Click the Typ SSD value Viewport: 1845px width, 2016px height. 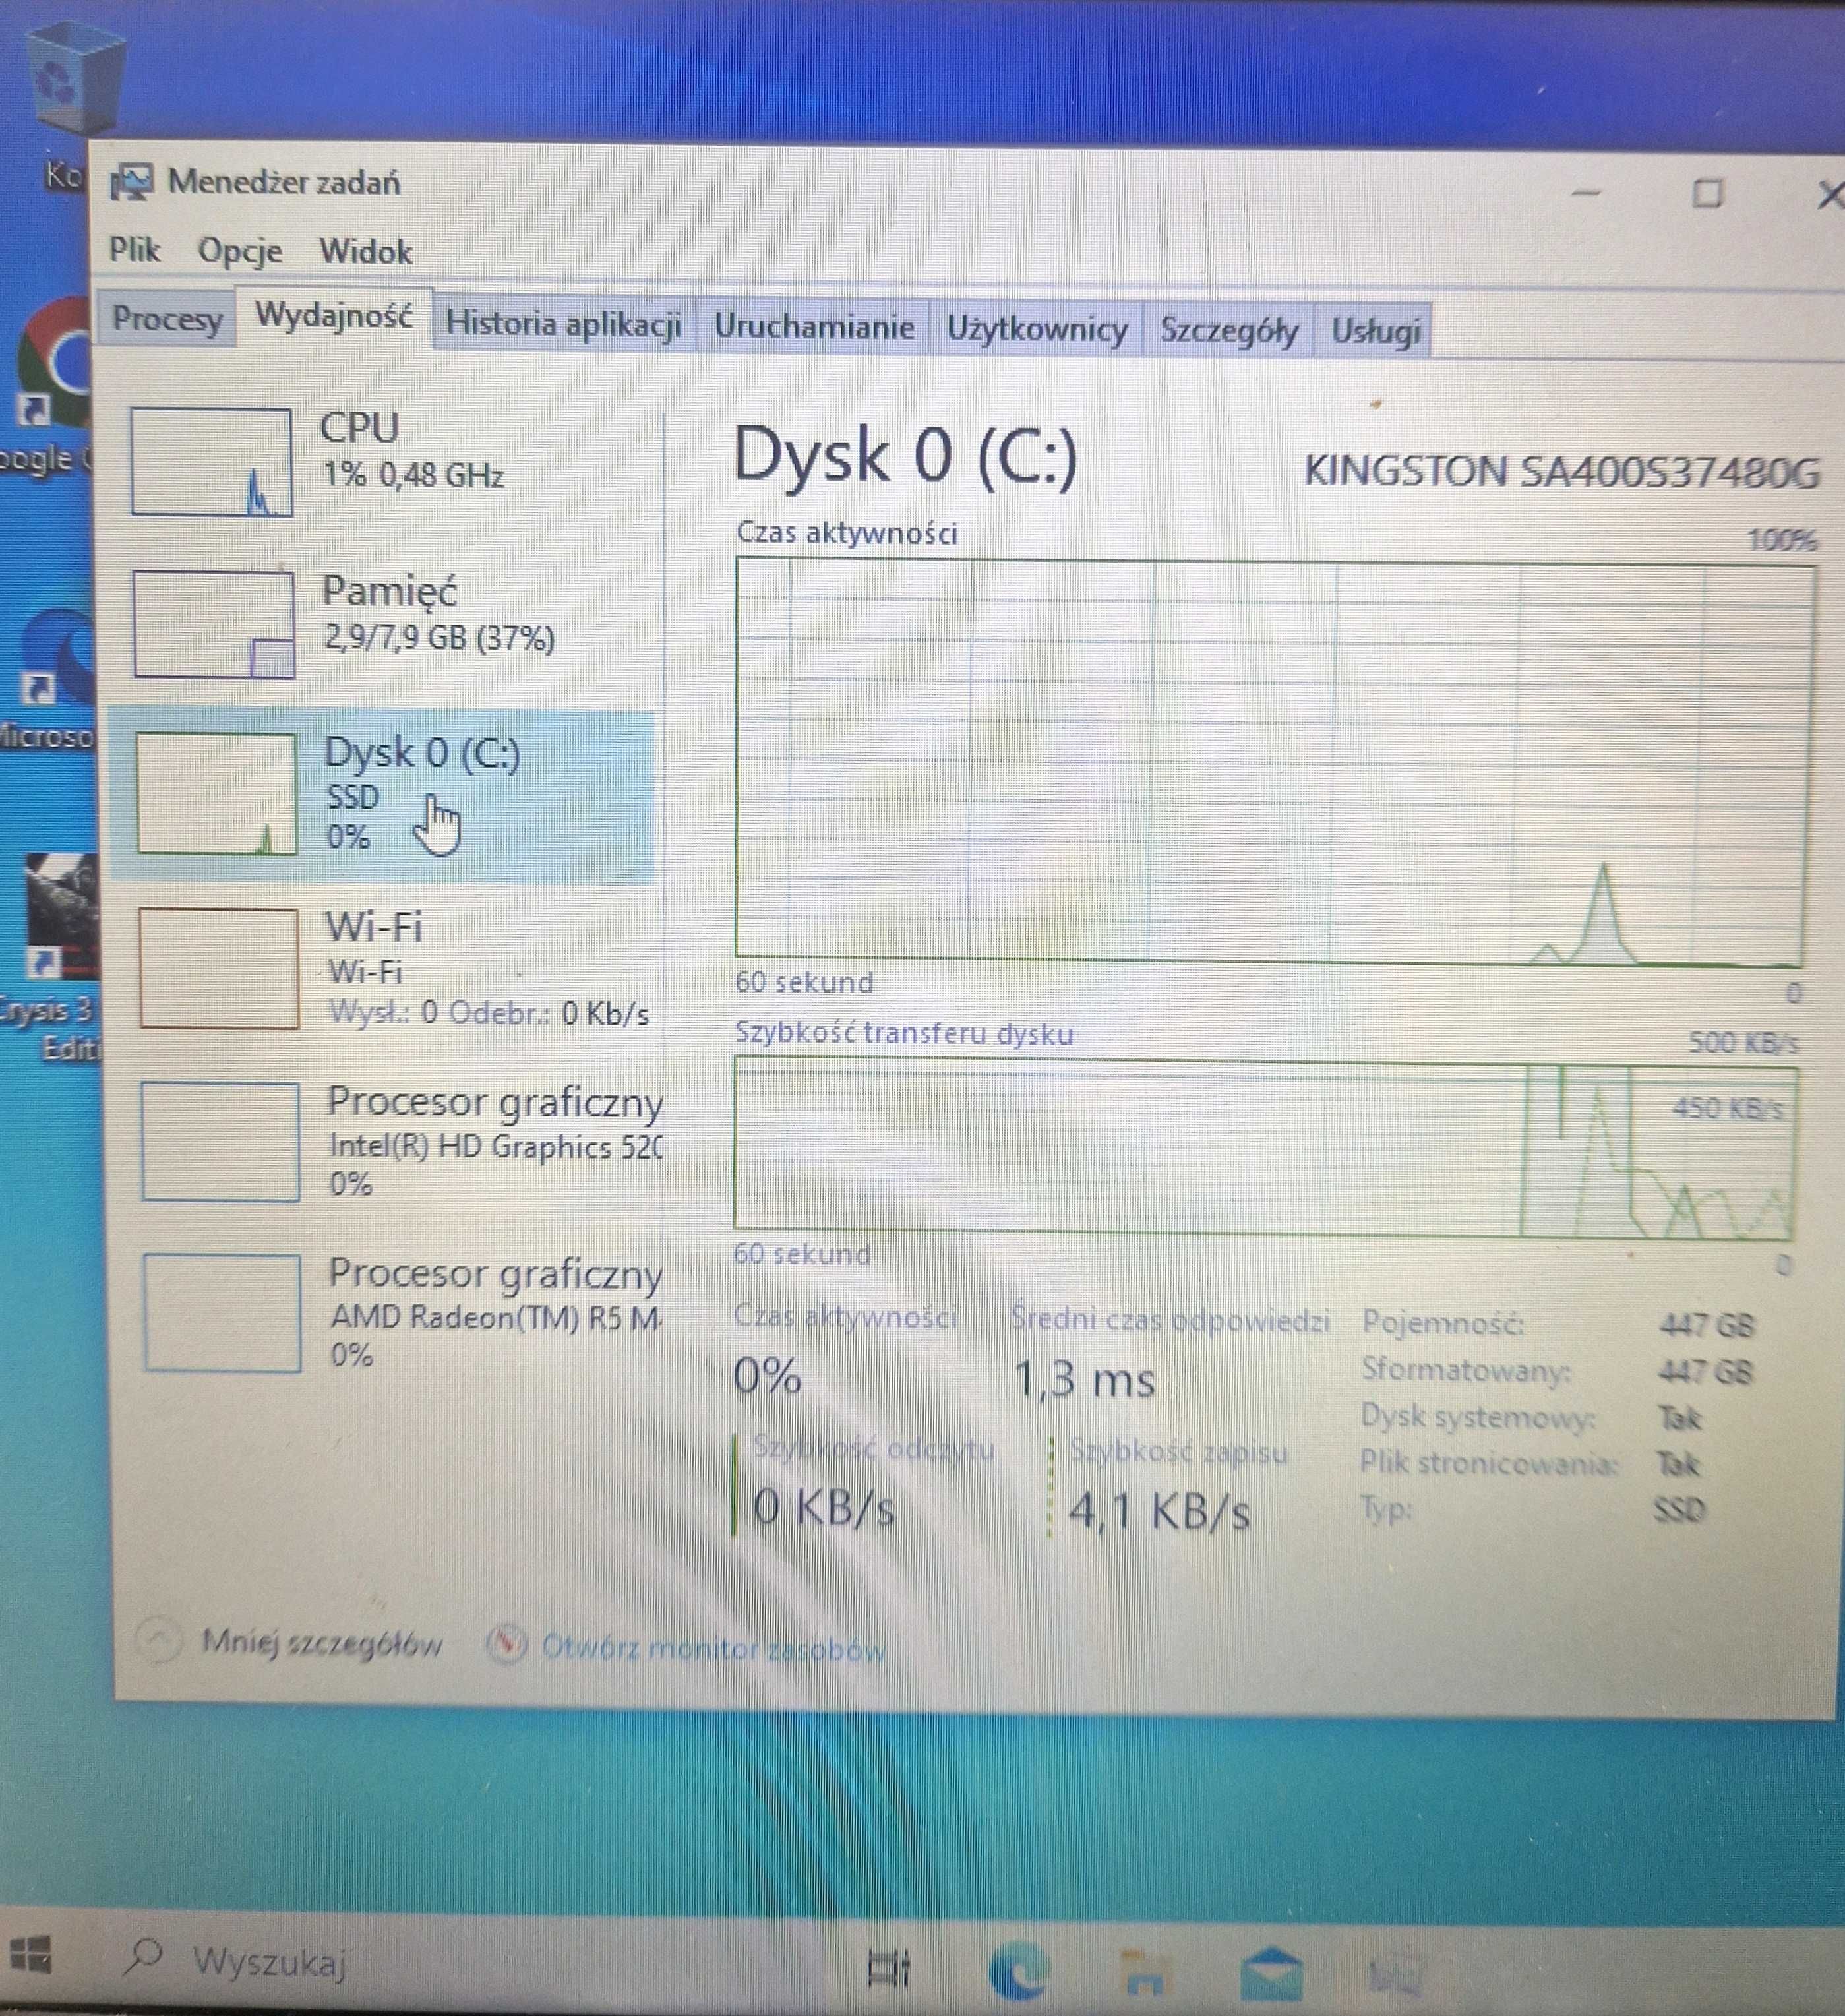pos(1679,1509)
